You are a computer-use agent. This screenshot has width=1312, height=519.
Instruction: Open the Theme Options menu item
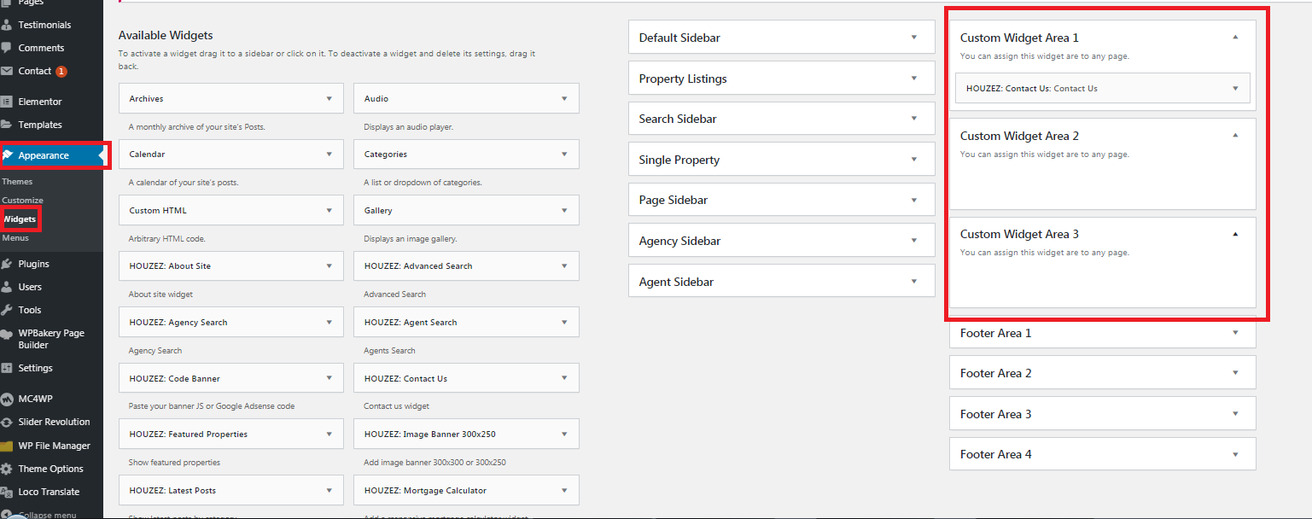click(x=51, y=469)
